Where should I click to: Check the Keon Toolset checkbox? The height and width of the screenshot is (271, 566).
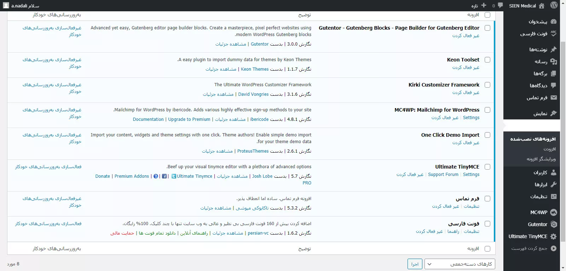coord(487,60)
